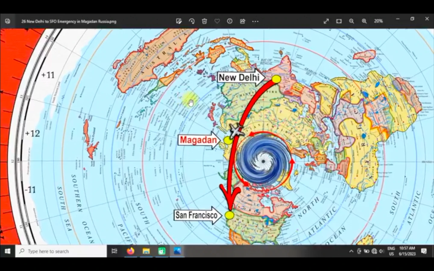Select the Photos app taskbar icon
This screenshot has width=434, height=271.
tap(178, 251)
